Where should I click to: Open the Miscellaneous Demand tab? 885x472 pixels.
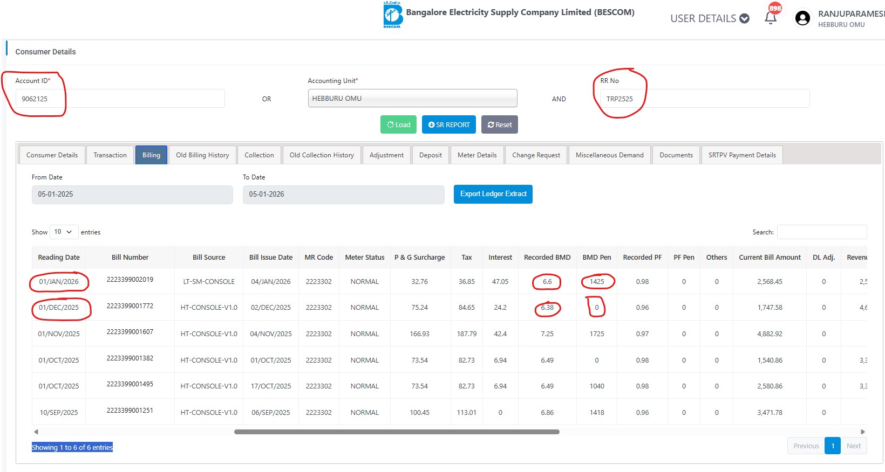coord(610,155)
